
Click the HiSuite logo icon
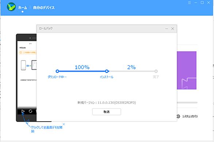point(11,7)
